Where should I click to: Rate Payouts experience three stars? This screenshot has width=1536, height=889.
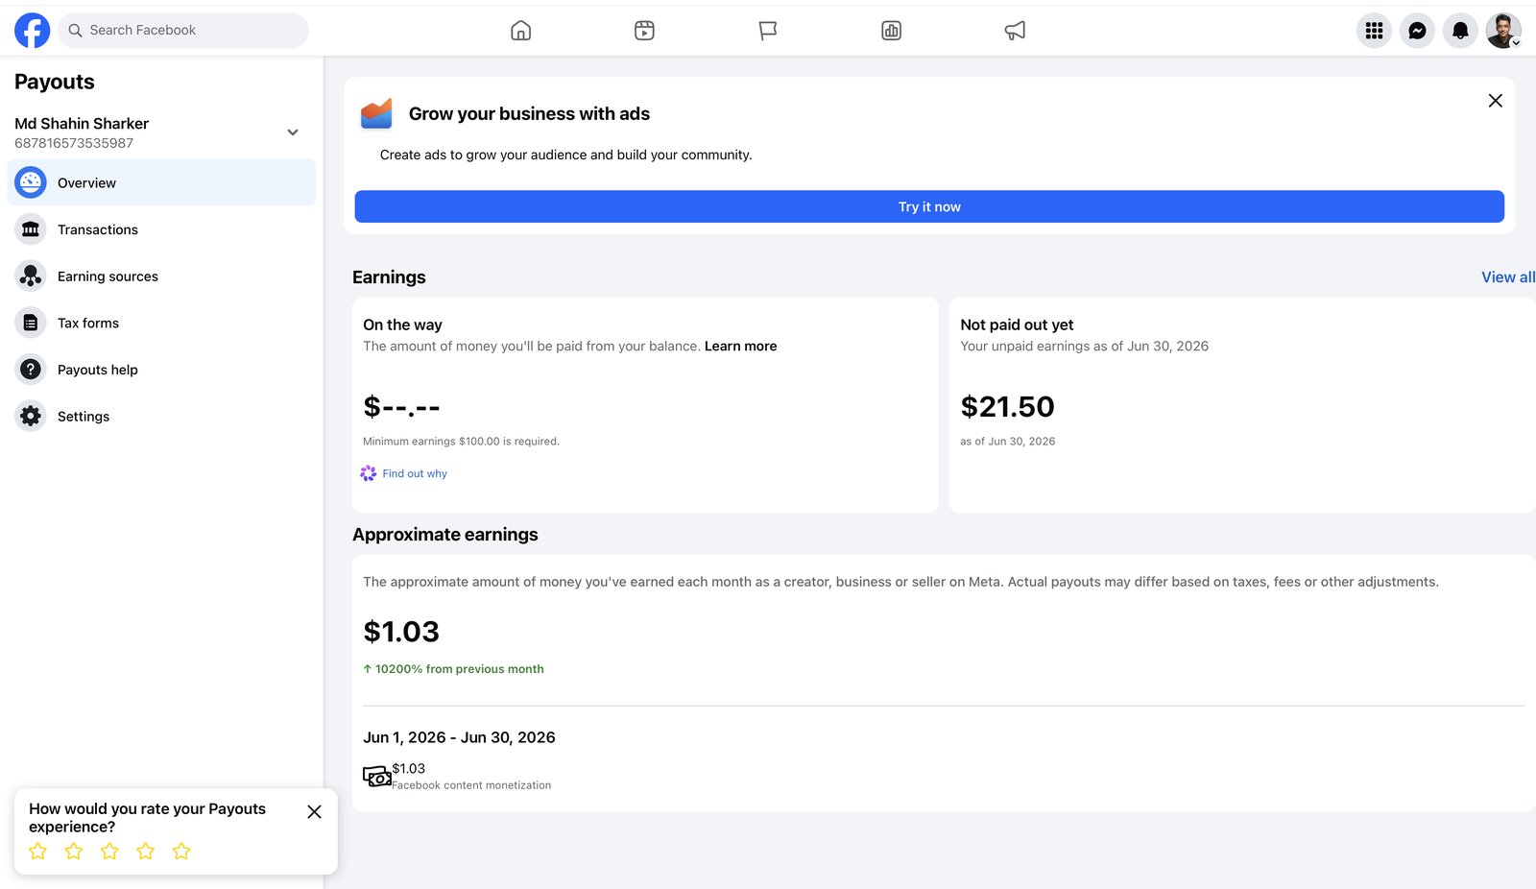point(109,852)
